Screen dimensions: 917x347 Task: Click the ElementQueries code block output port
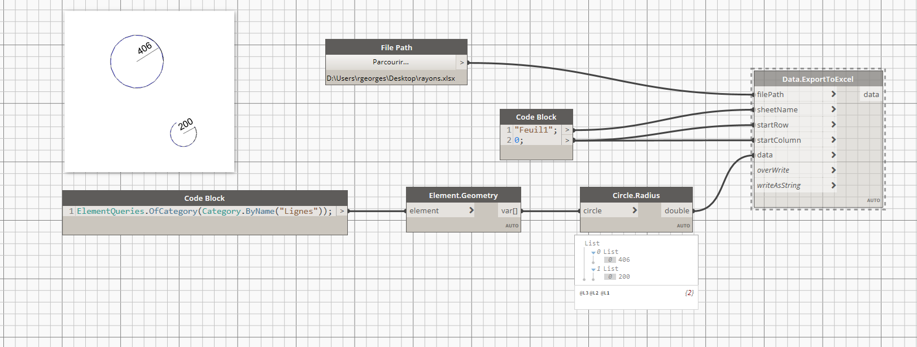342,211
